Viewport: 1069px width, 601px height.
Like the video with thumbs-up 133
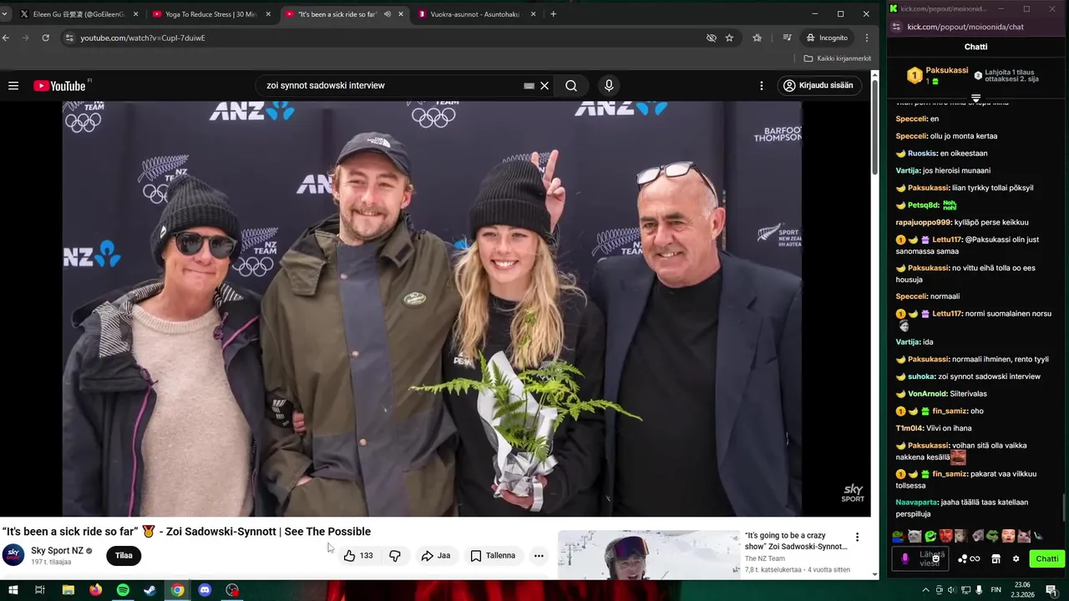tap(359, 555)
